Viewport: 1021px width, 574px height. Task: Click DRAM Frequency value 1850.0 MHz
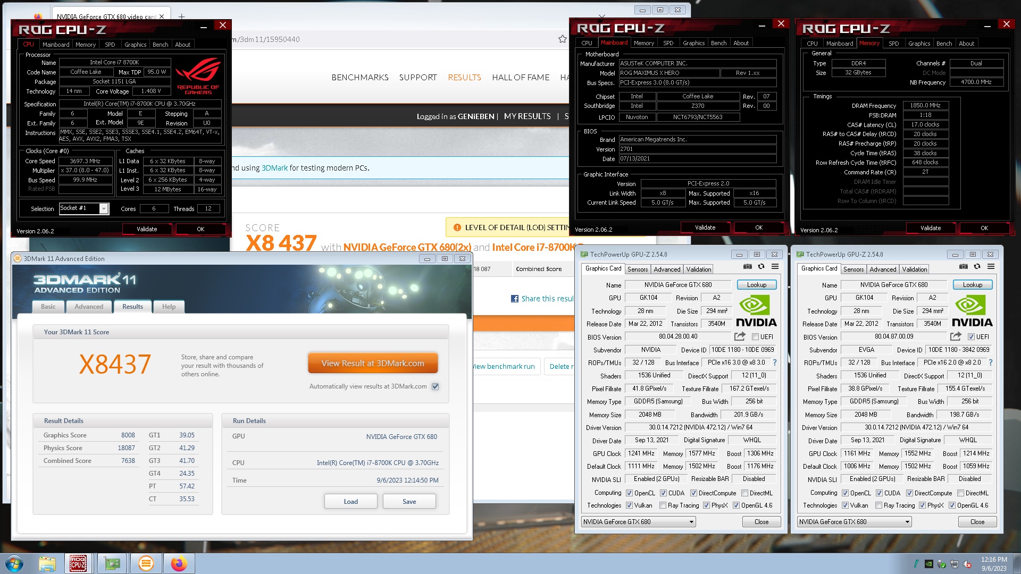point(925,106)
